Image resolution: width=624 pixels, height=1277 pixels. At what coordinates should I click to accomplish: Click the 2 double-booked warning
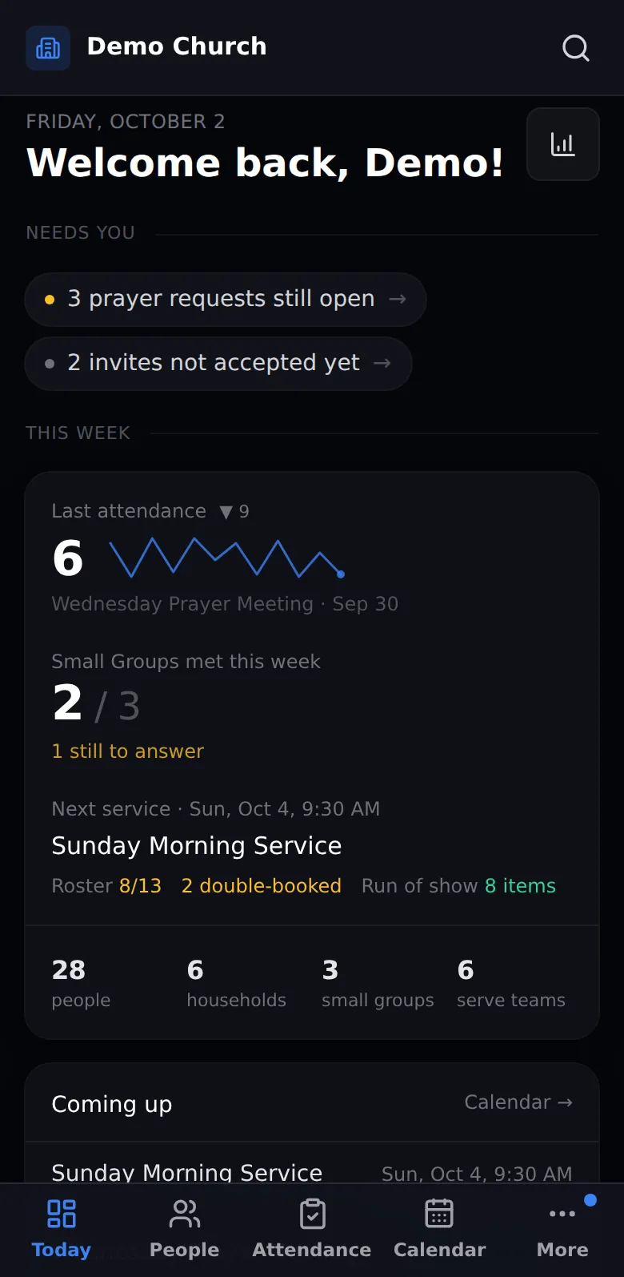tap(262, 886)
